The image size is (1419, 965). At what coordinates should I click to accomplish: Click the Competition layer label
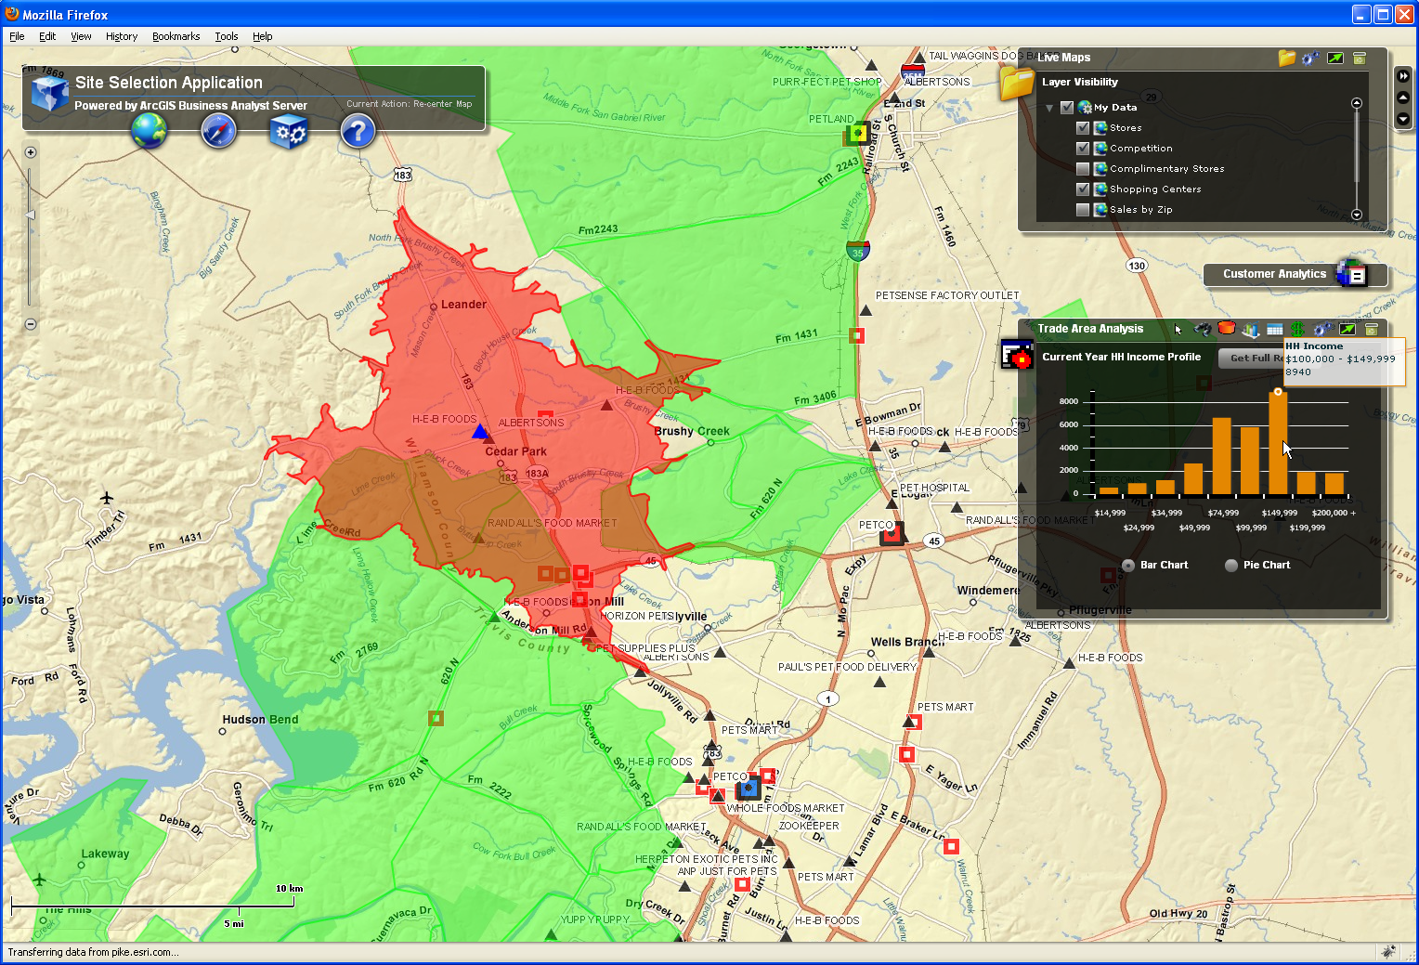1141,149
